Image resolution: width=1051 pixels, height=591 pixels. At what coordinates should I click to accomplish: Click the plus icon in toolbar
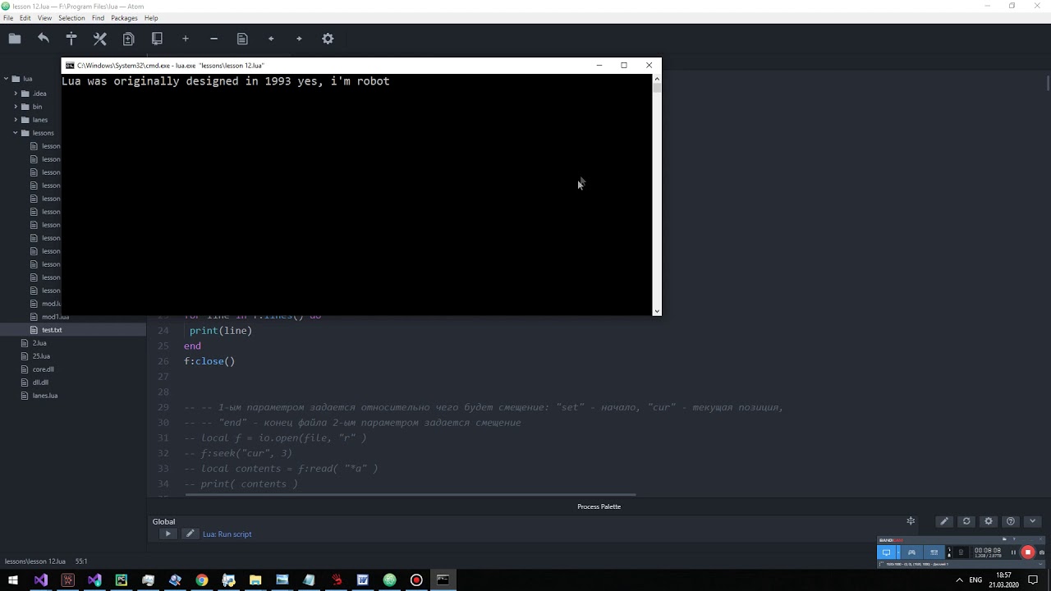click(x=186, y=39)
